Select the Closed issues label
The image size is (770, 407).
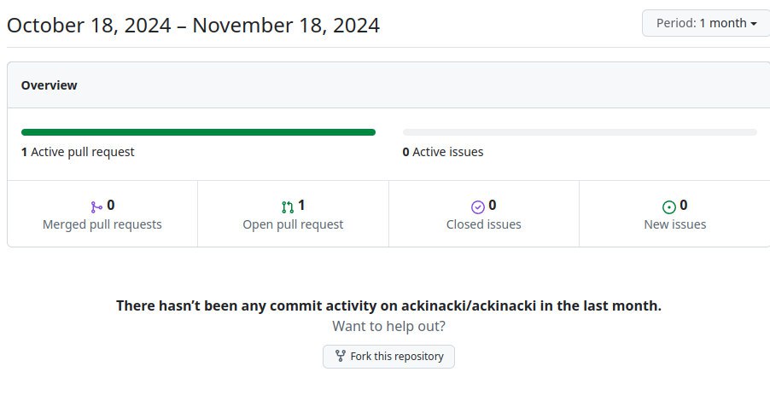tap(484, 224)
